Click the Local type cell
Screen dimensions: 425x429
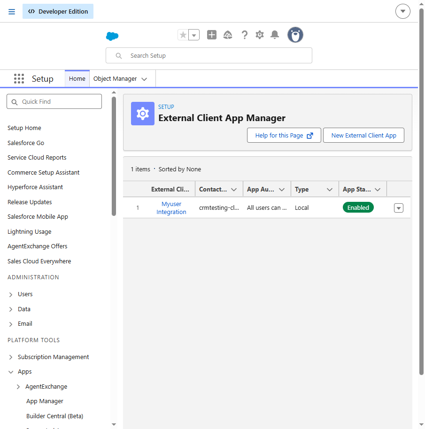302,207
